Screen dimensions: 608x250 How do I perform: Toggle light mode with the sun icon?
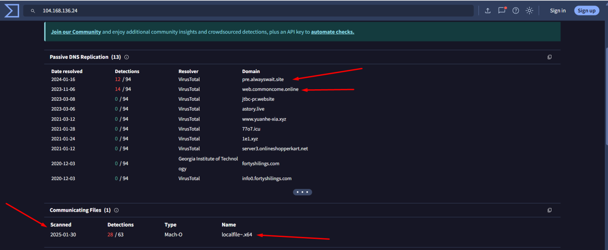529,11
